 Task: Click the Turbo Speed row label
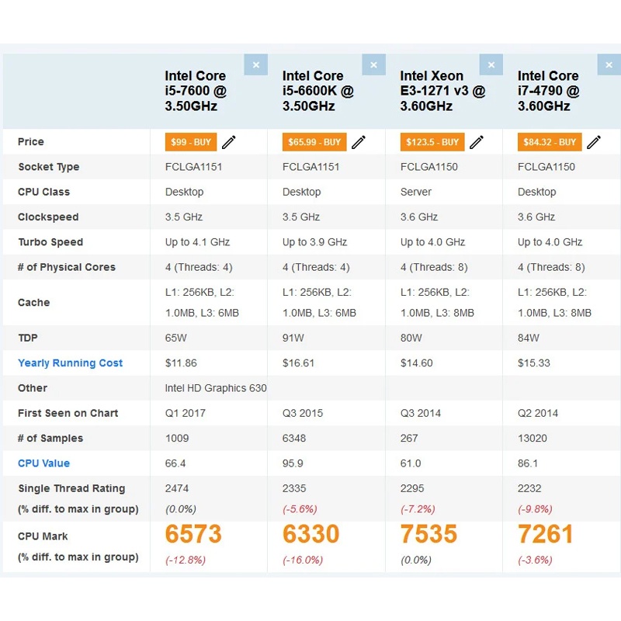point(50,242)
